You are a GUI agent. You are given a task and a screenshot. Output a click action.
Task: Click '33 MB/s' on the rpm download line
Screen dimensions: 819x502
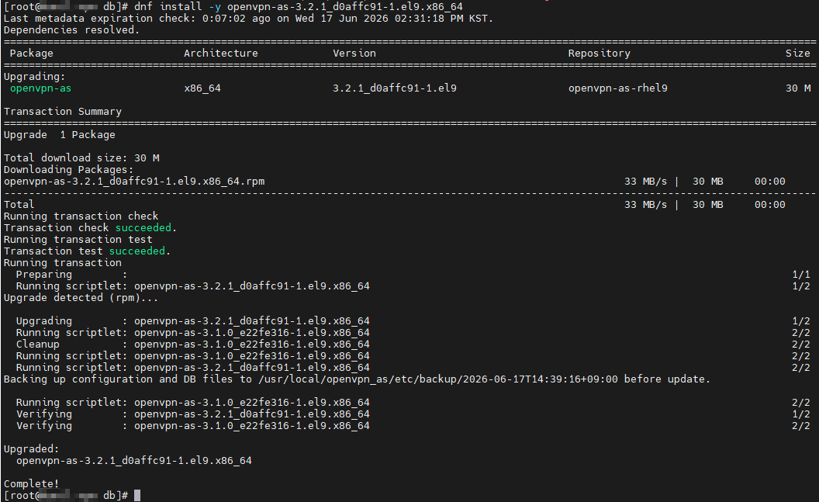pos(645,182)
